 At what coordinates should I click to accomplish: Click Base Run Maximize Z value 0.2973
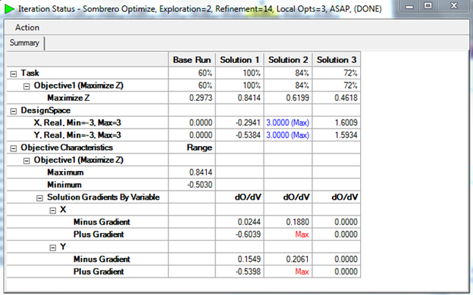(201, 98)
